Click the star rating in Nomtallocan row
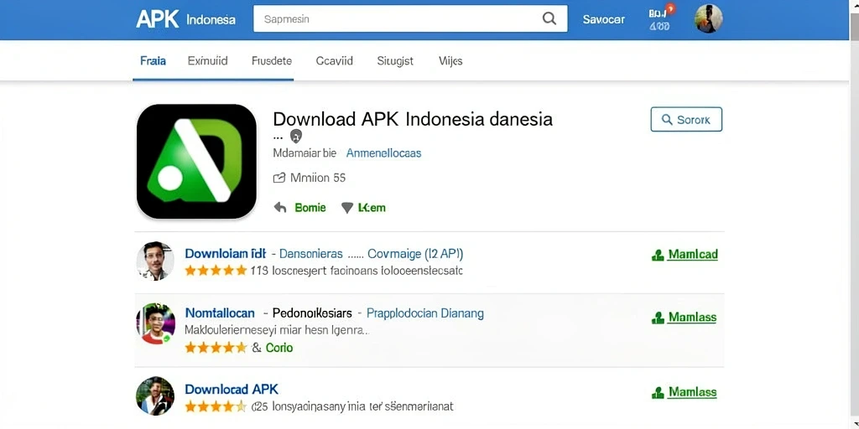859x429 pixels. [x=216, y=348]
